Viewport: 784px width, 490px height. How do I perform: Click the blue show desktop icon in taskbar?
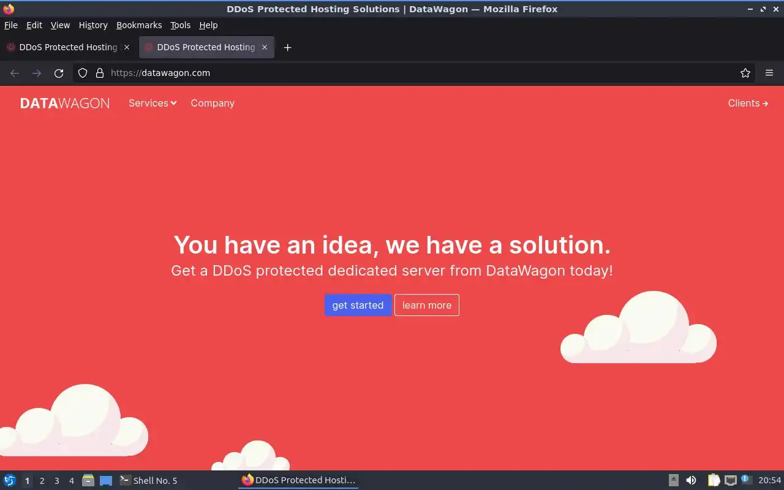(106, 480)
